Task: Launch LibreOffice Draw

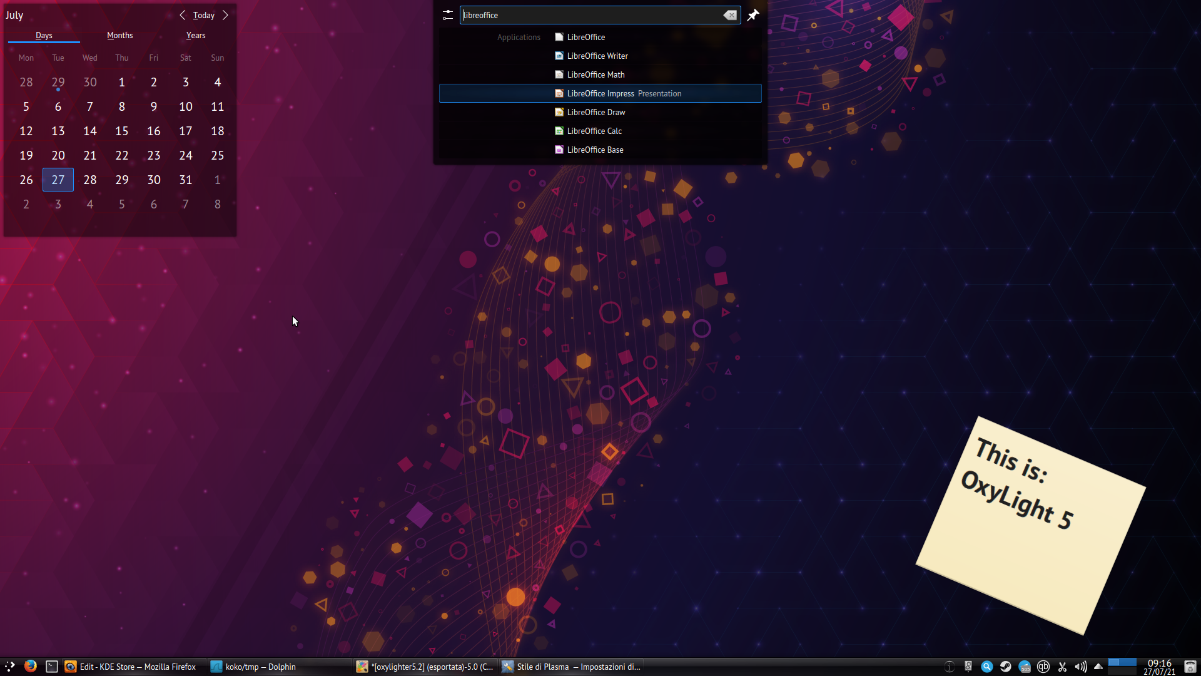Action: [x=600, y=112]
